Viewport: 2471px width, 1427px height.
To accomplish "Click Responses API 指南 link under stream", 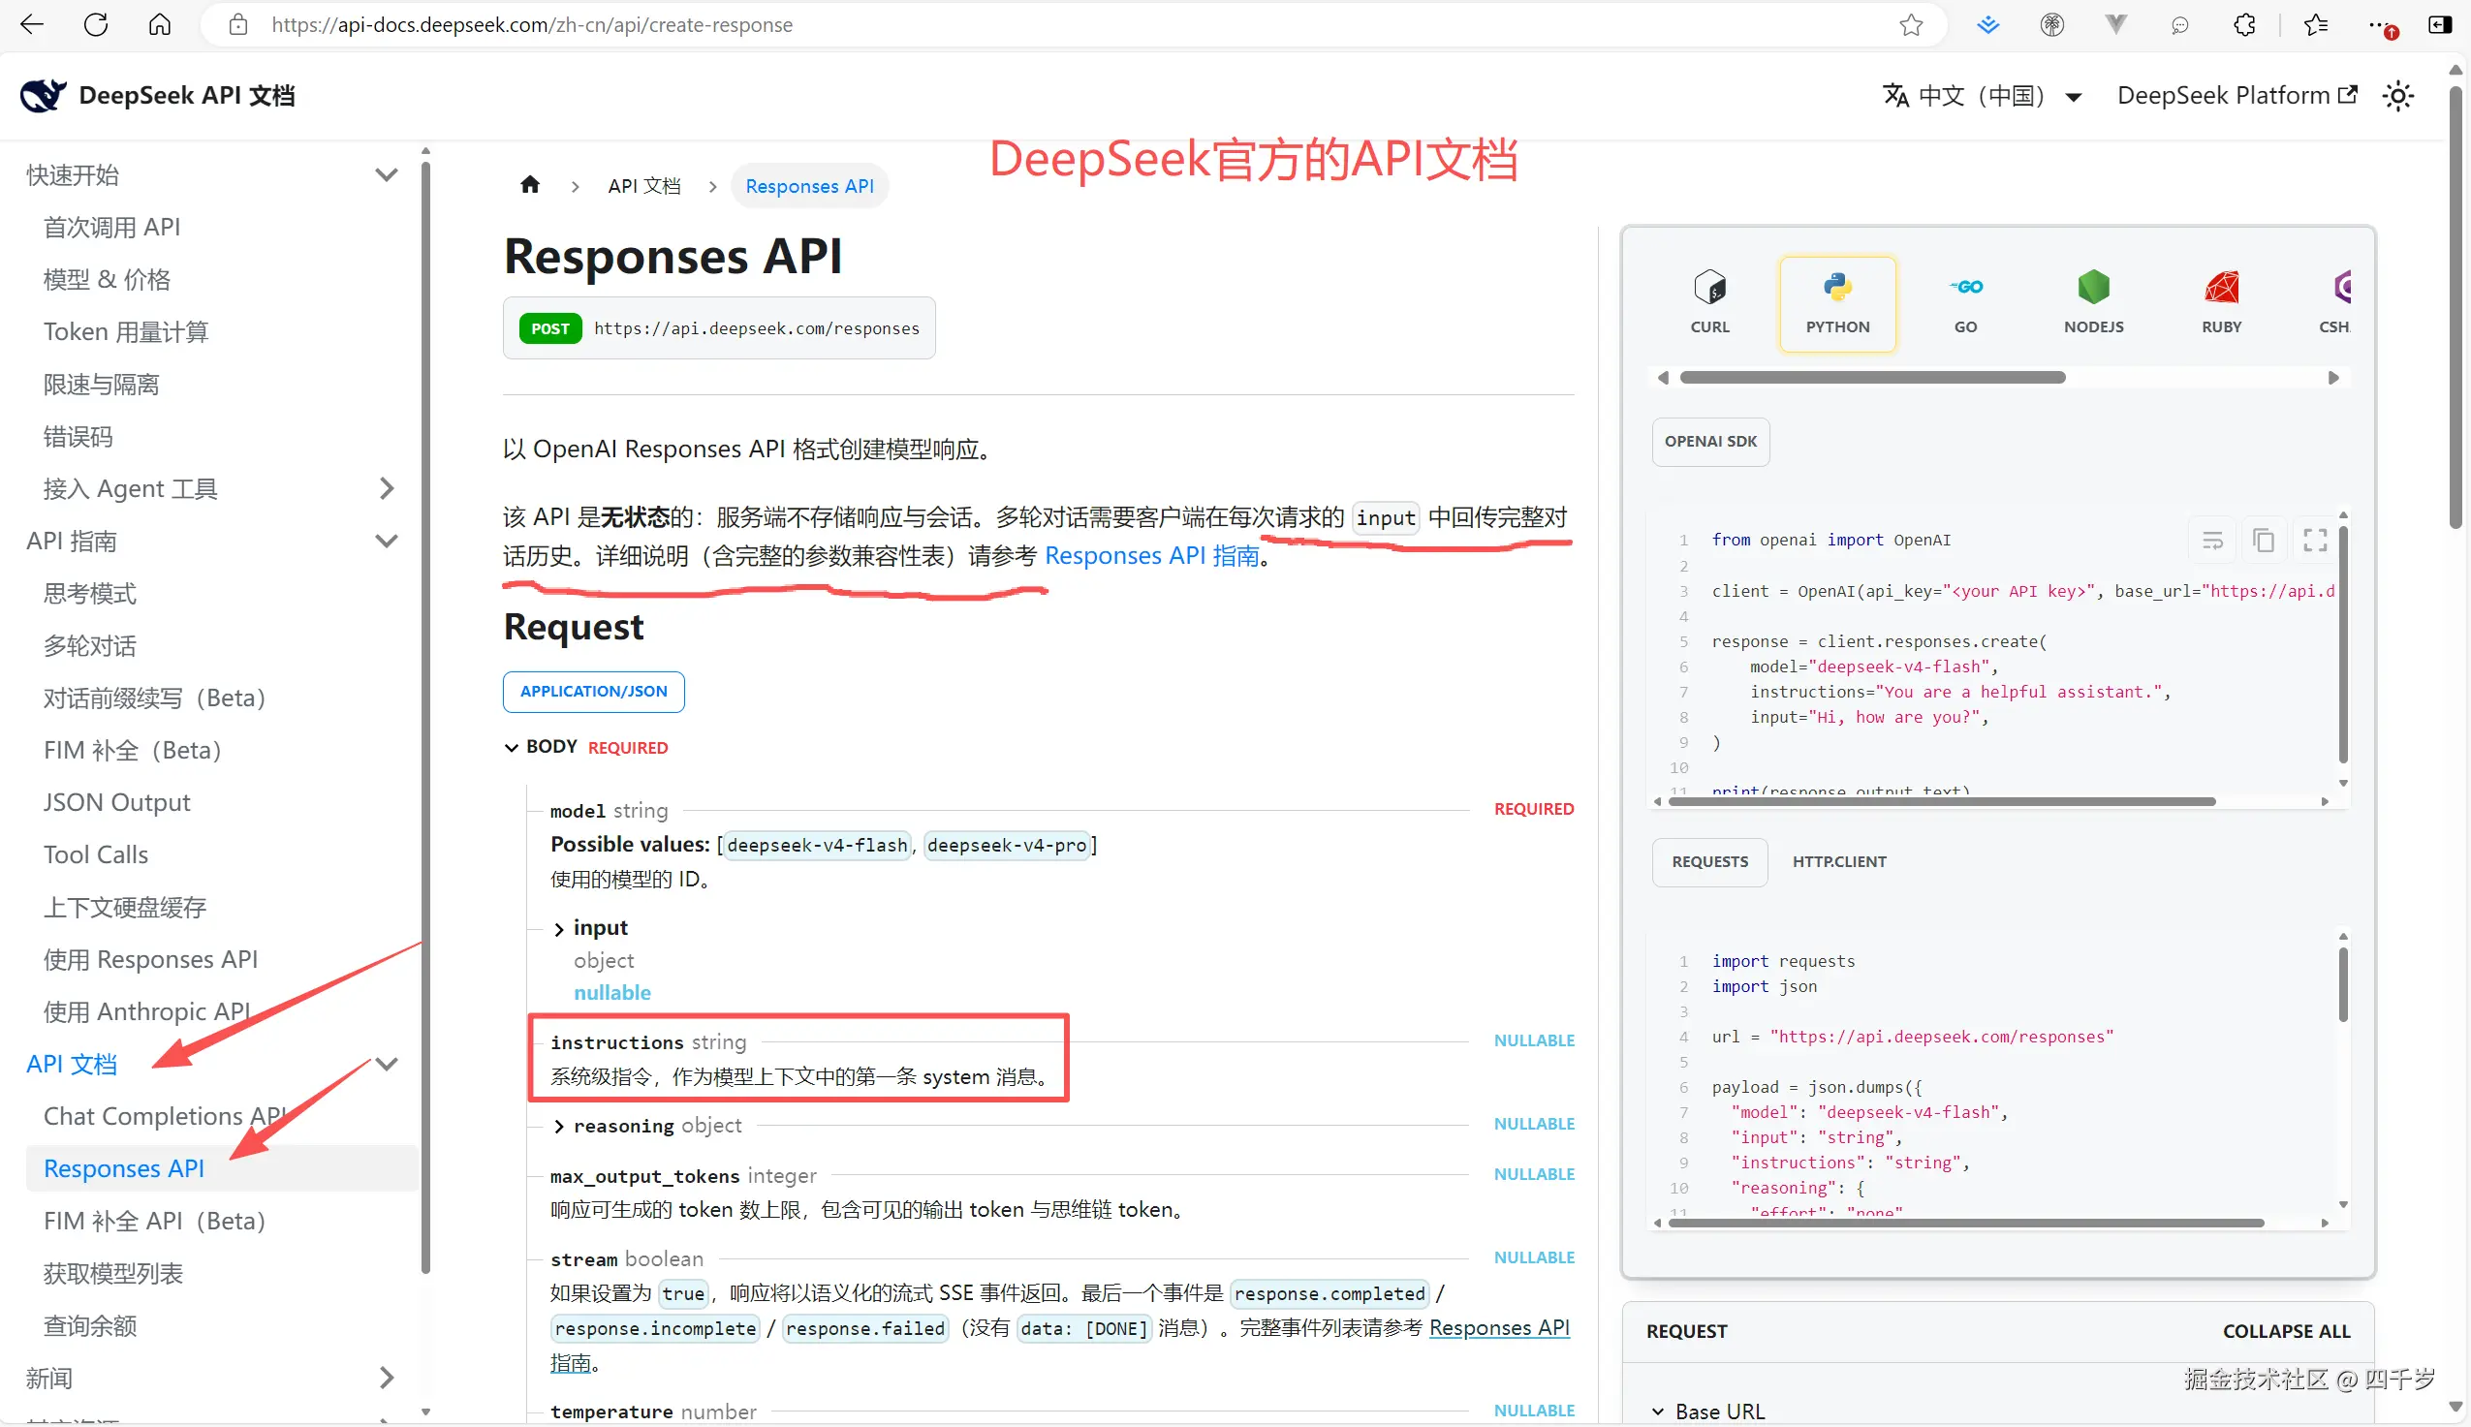I will 1500,1327.
